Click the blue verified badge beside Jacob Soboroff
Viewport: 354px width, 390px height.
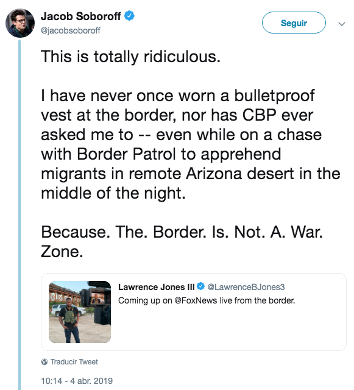129,16
